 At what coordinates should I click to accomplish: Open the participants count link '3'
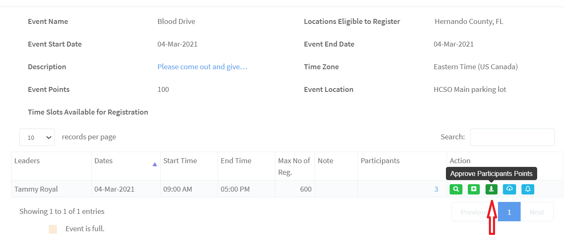436,189
